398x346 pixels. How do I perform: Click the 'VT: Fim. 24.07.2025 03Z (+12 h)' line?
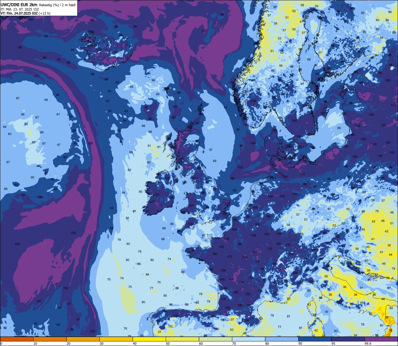25,13
